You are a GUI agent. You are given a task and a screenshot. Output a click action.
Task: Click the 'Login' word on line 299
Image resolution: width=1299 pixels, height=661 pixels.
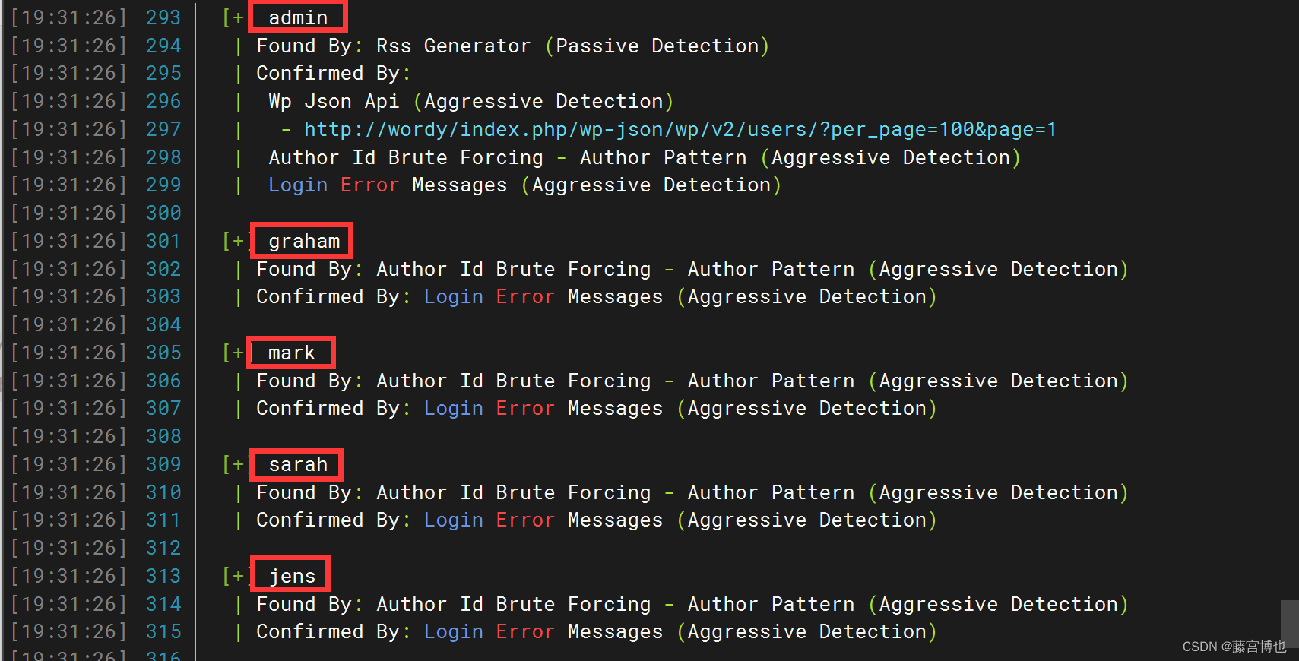coord(298,185)
